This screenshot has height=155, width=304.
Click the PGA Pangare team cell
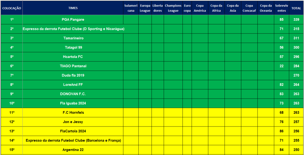73,20
